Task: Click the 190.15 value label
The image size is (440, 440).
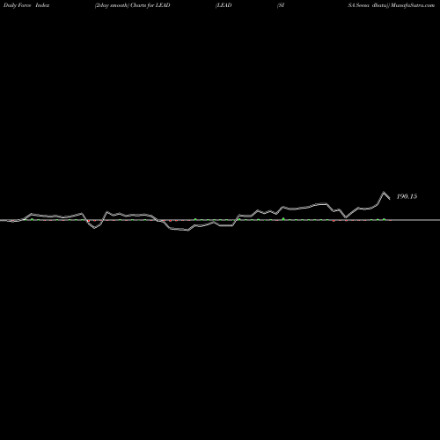Action: tap(407, 196)
